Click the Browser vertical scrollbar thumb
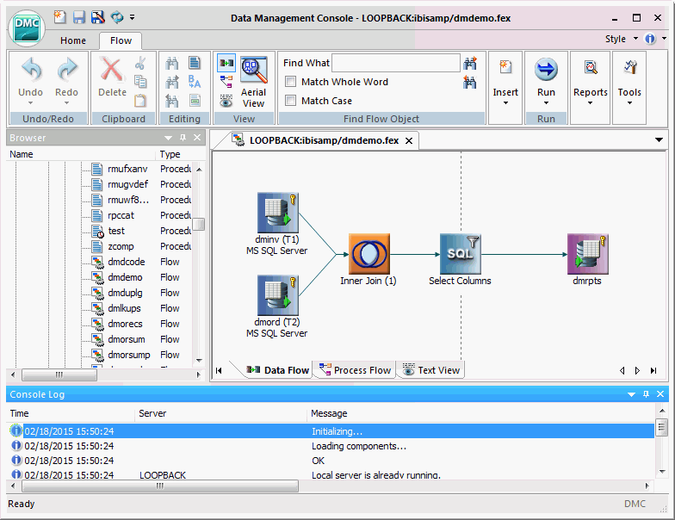 tap(198, 224)
